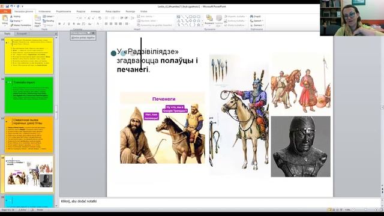Image resolution: width=384 pixels, height=216 pixels.
Task: Click the slide sorter view icon in status bar
Action: coord(334,209)
